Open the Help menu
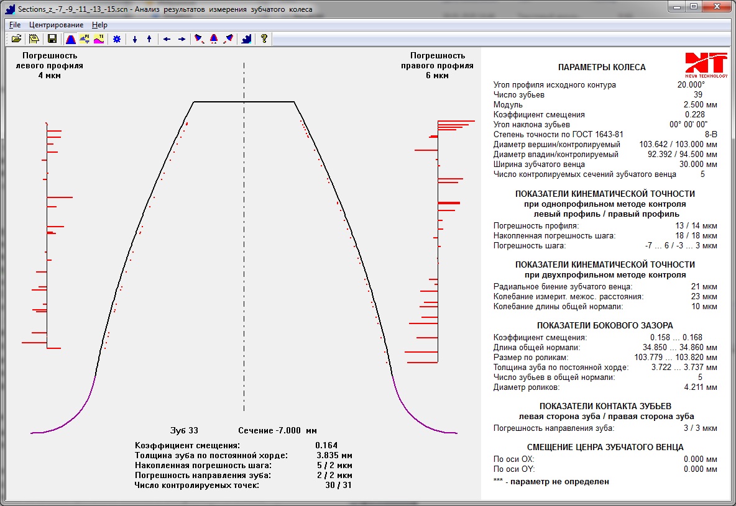The width and height of the screenshot is (736, 506). [99, 25]
